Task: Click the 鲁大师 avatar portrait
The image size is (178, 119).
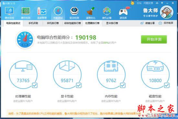Action: tap(167, 12)
